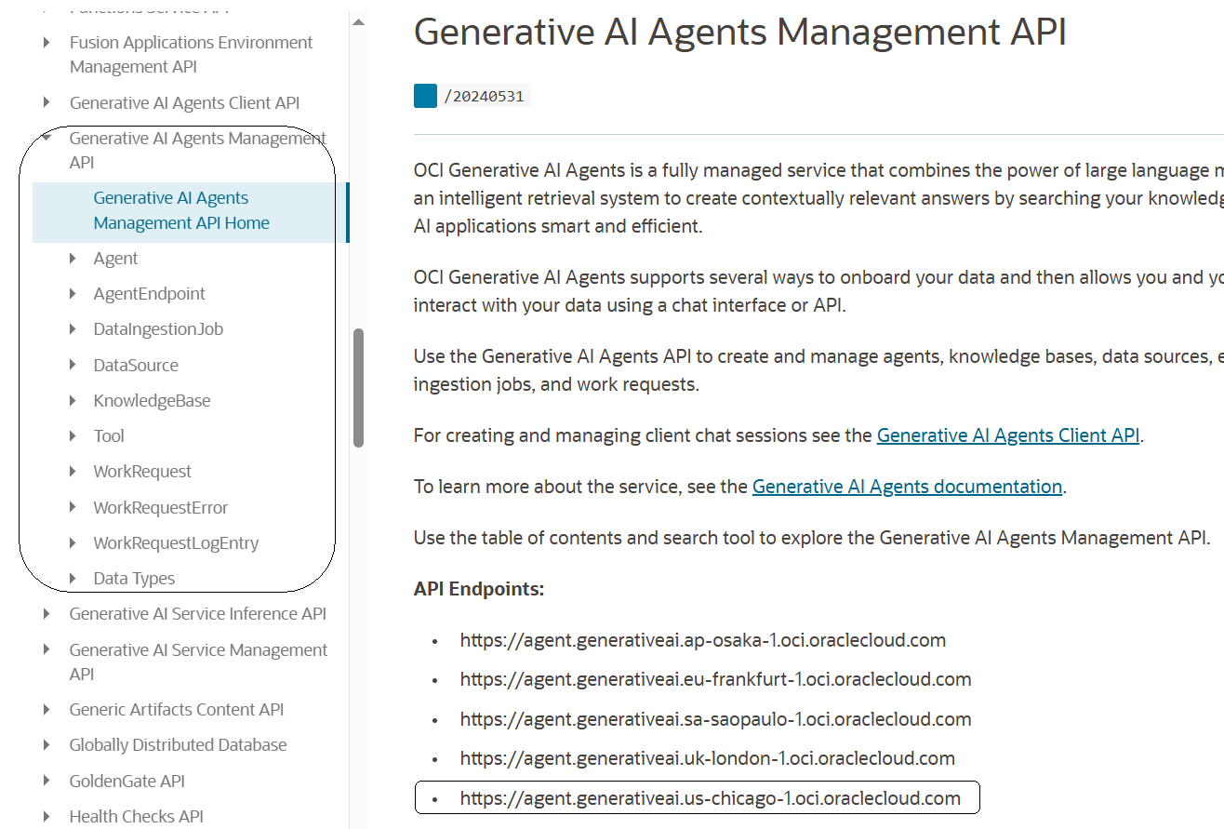Open the WorkRequestError reference page
The height and width of the screenshot is (829, 1224).
coord(160,508)
